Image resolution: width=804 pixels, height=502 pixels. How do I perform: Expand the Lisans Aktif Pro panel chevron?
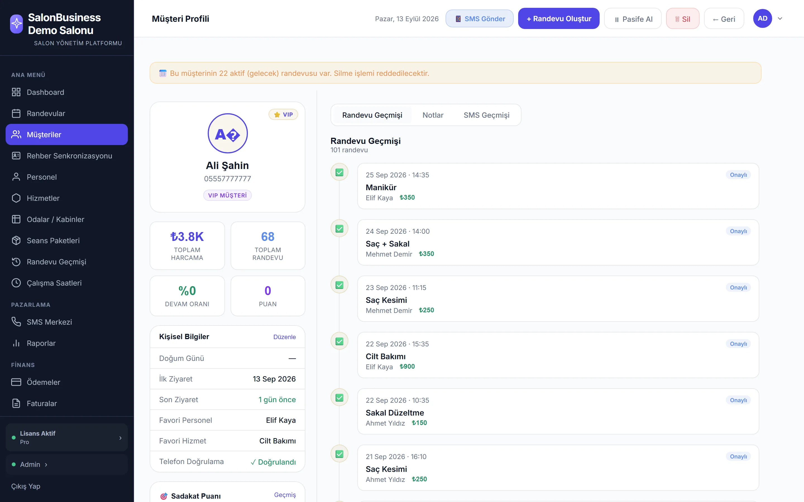click(120, 438)
